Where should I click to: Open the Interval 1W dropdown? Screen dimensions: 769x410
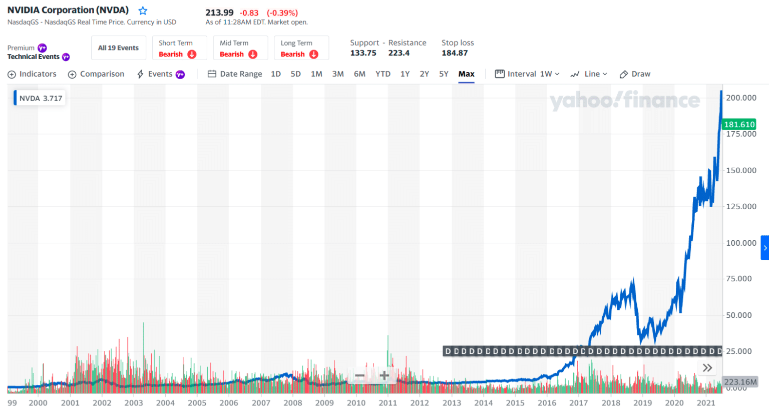click(527, 74)
